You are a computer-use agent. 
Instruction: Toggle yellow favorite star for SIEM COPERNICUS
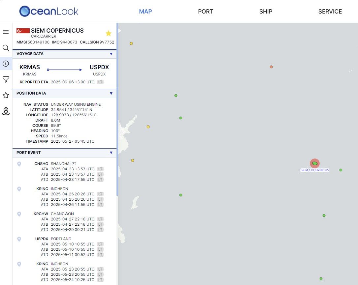pos(108,33)
